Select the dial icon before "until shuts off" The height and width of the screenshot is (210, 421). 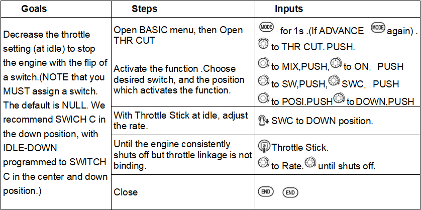310,163
